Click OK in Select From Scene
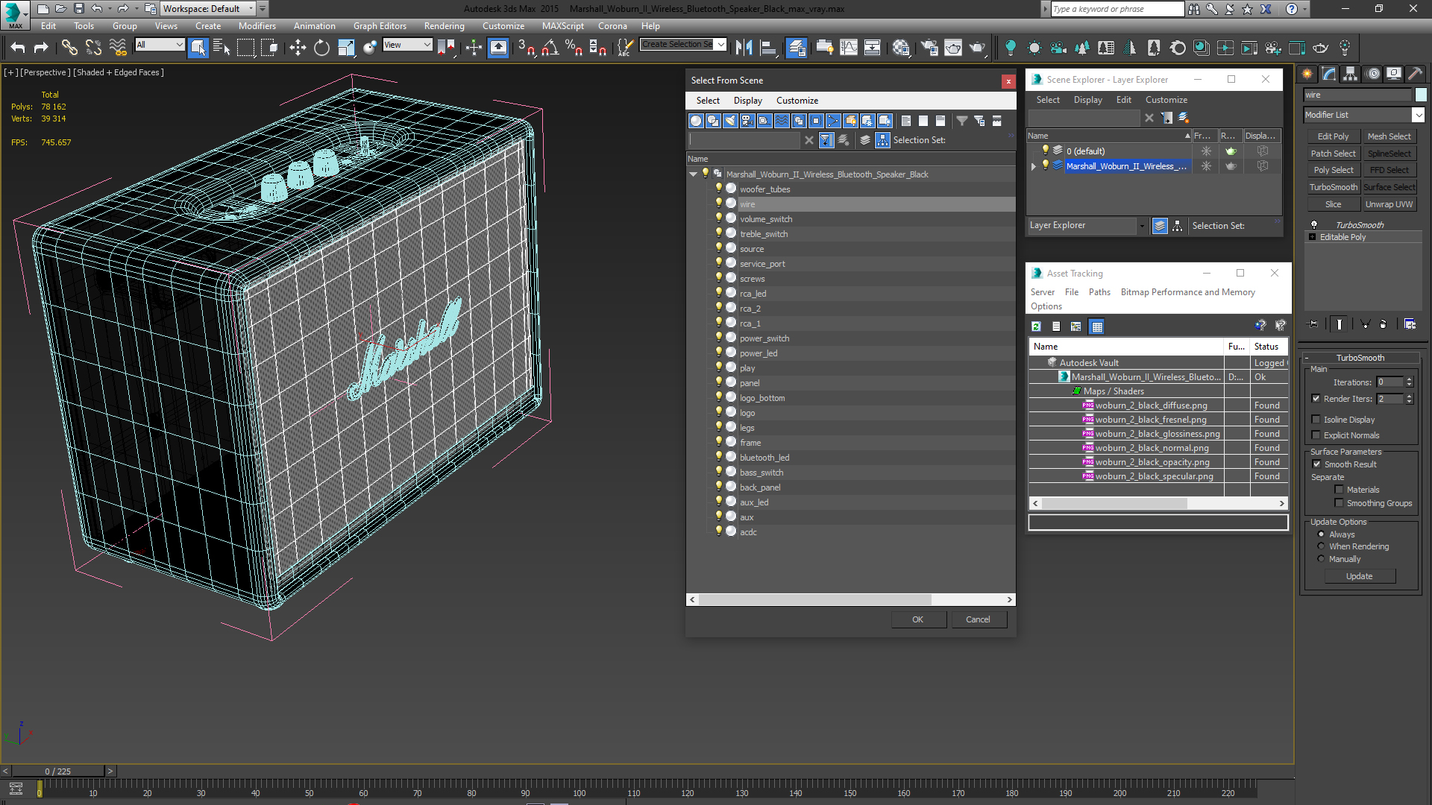Image resolution: width=1432 pixels, height=805 pixels. pyautogui.click(x=917, y=619)
